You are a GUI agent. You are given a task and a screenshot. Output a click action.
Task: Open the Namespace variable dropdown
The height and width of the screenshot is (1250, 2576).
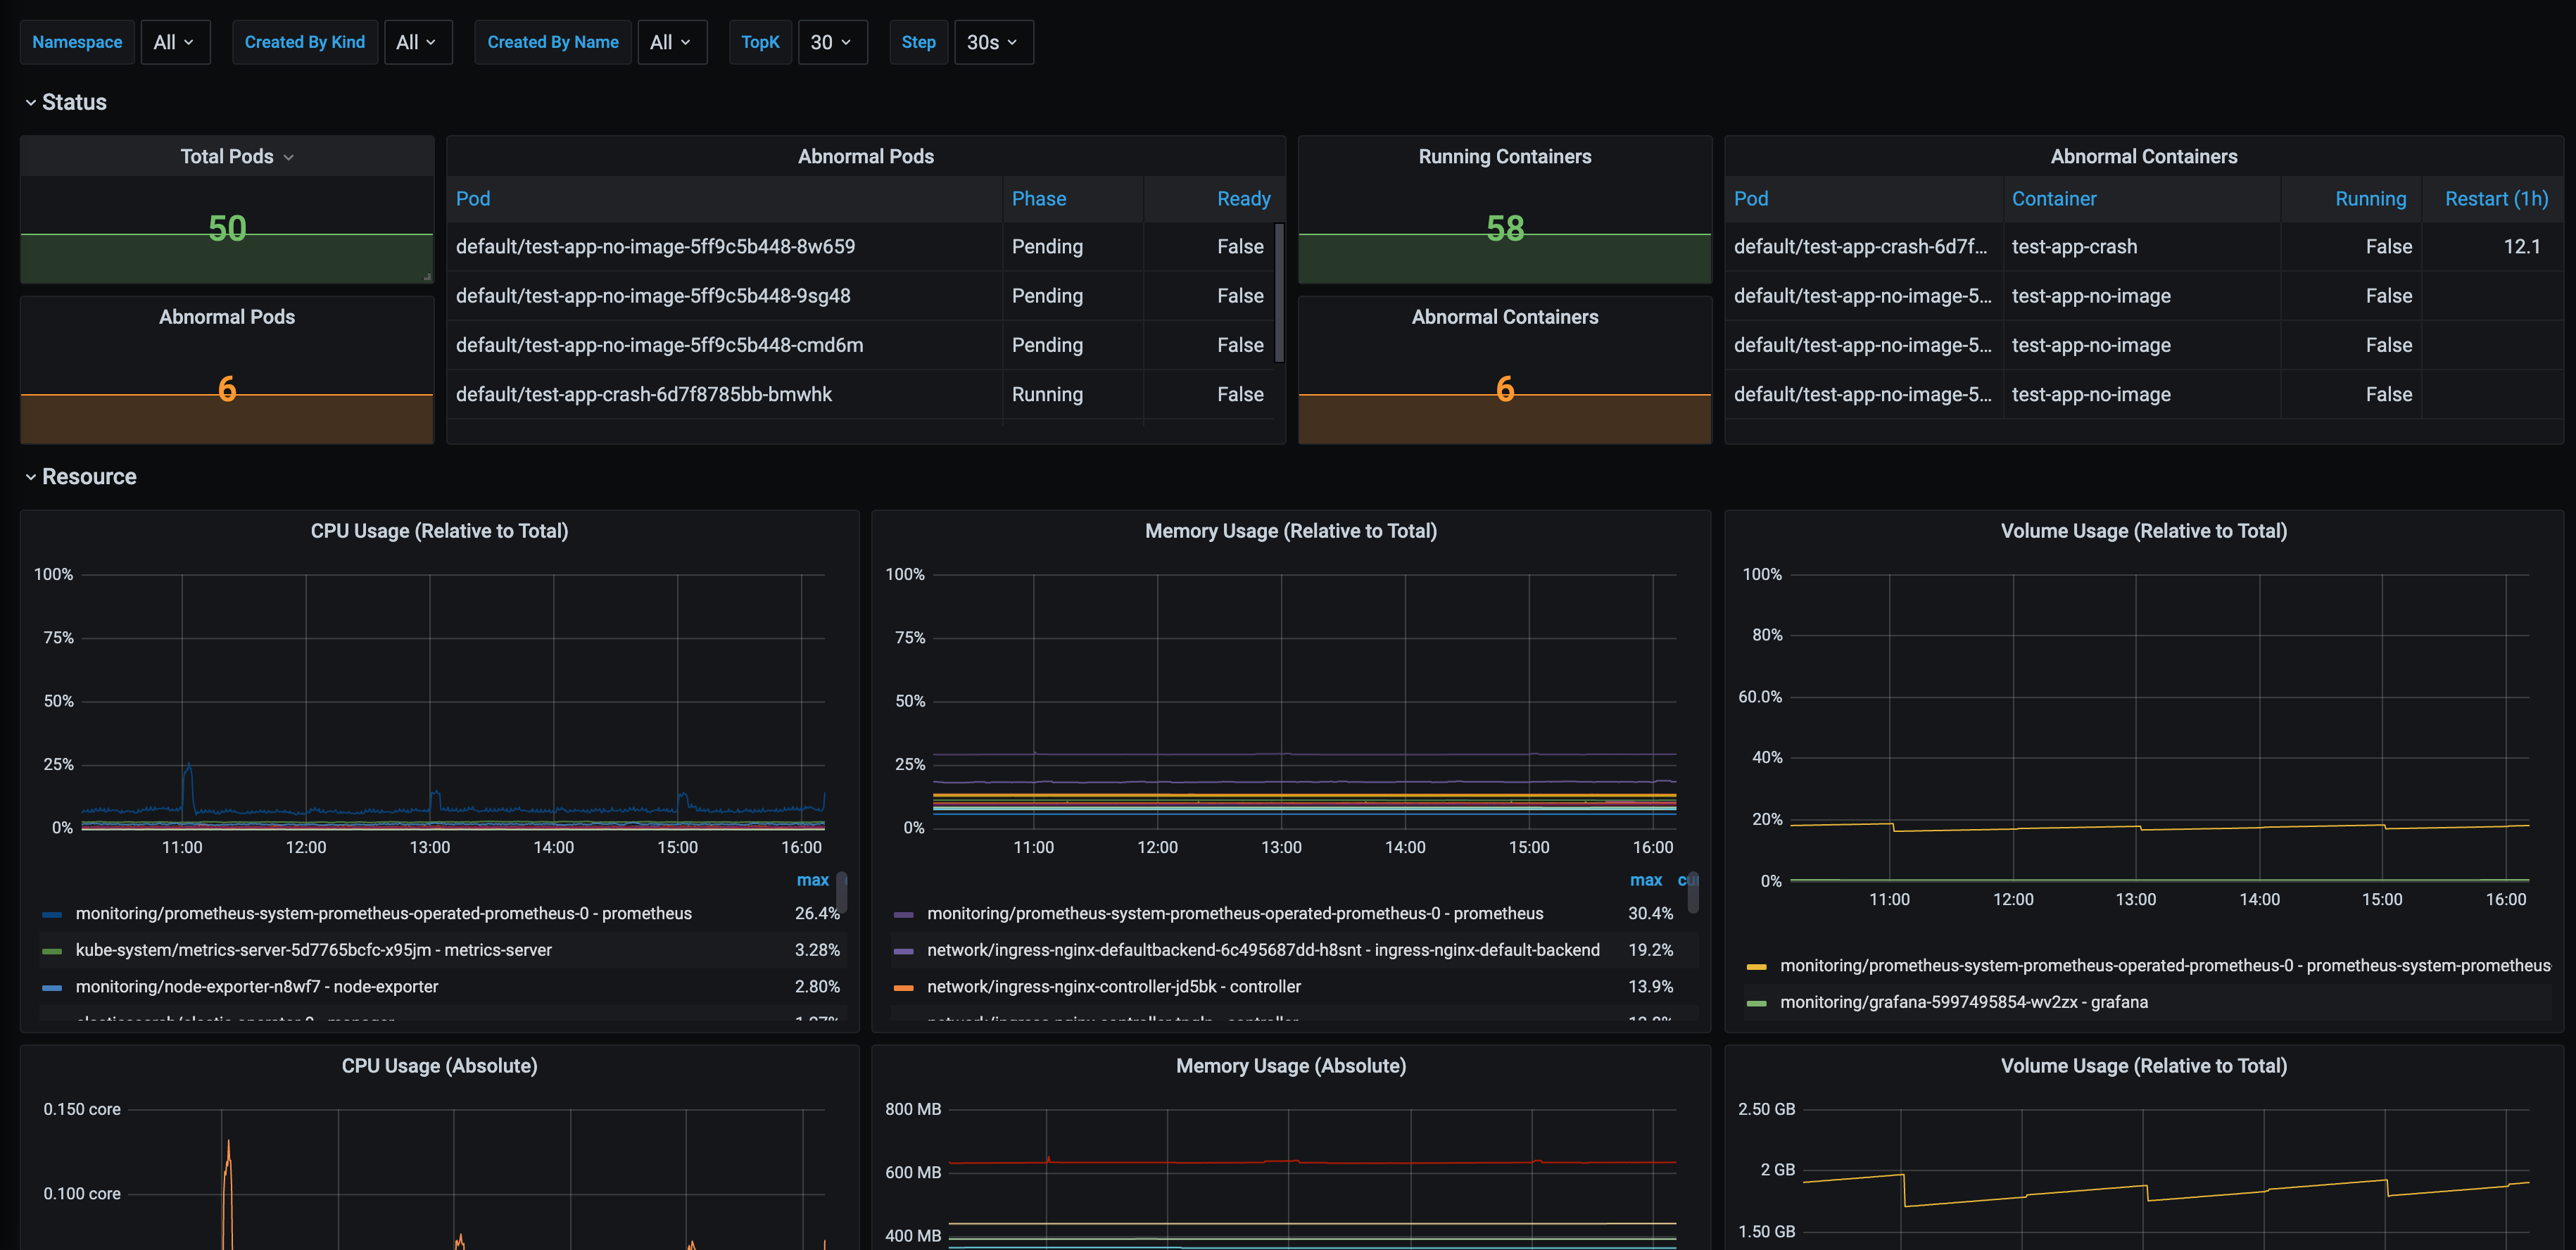click(174, 42)
